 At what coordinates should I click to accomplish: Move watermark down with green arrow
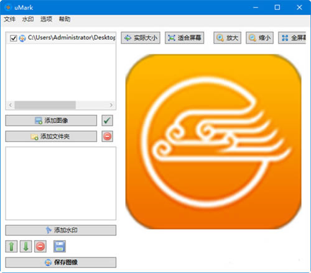tap(26, 246)
